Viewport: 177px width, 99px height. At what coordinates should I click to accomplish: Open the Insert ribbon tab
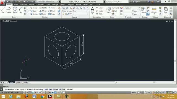point(16,4)
